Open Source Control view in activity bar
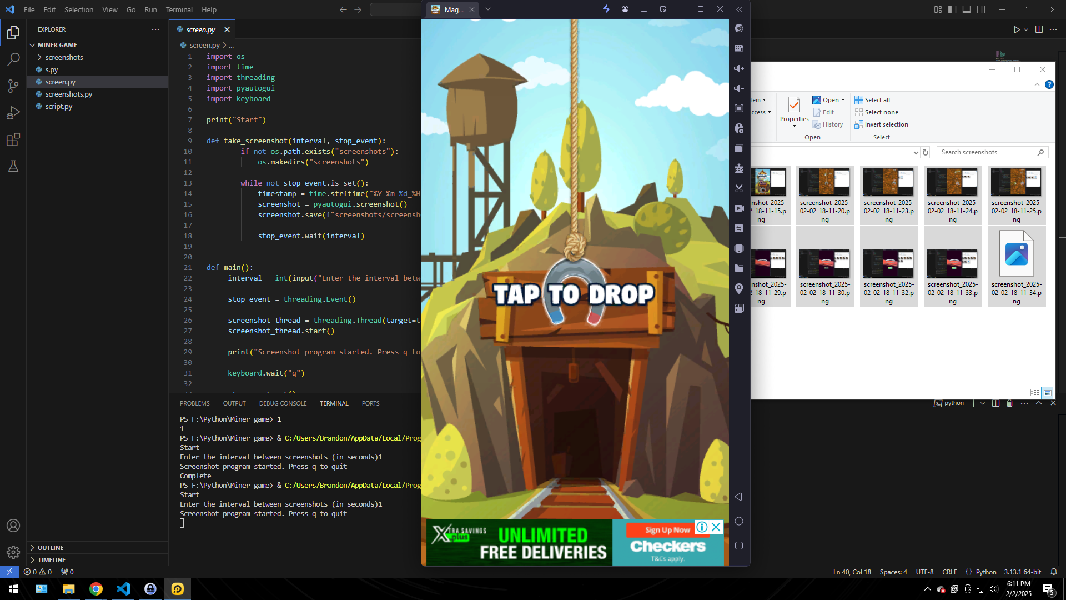This screenshot has height=600, width=1066. [13, 86]
